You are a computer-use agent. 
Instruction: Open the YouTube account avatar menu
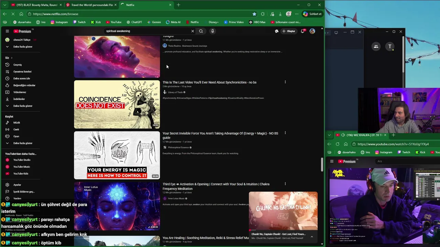coord(312,31)
